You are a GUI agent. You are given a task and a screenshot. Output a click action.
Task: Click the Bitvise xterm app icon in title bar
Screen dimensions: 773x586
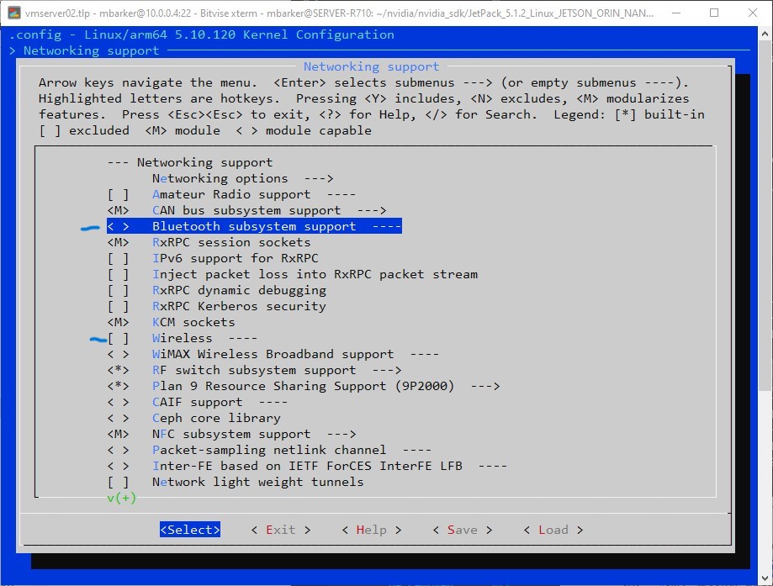[14, 13]
